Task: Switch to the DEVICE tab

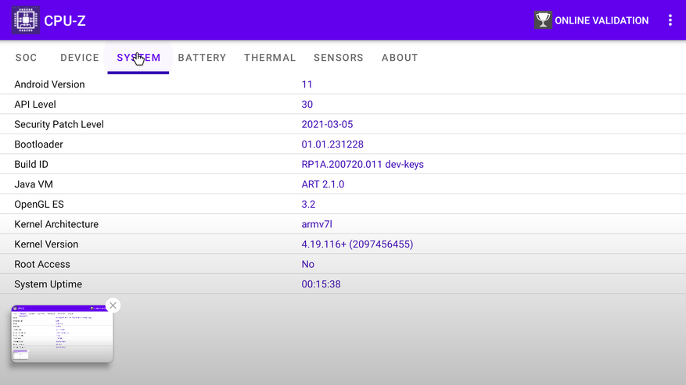Action: pyautogui.click(x=80, y=58)
